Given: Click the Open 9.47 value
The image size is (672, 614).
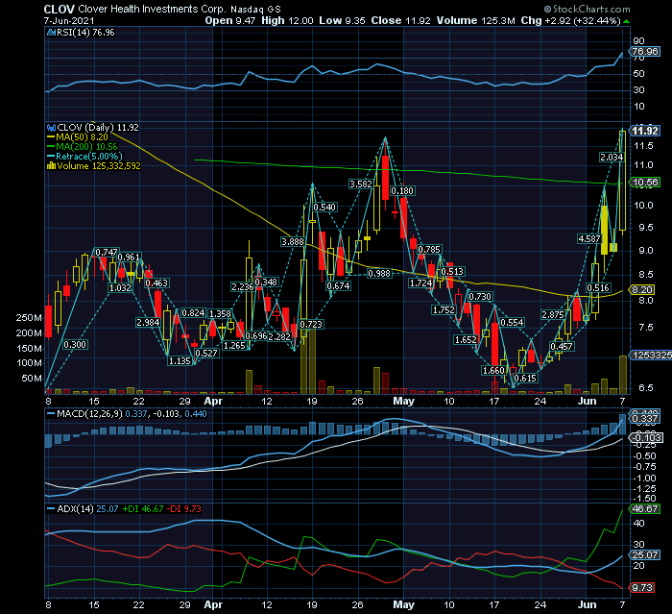Looking at the screenshot, I should 230,20.
